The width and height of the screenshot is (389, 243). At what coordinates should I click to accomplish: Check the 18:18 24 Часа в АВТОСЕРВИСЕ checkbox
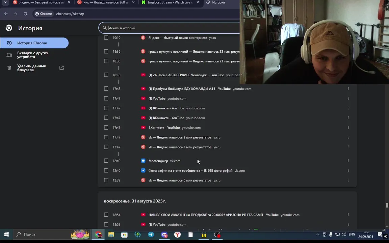(106, 75)
